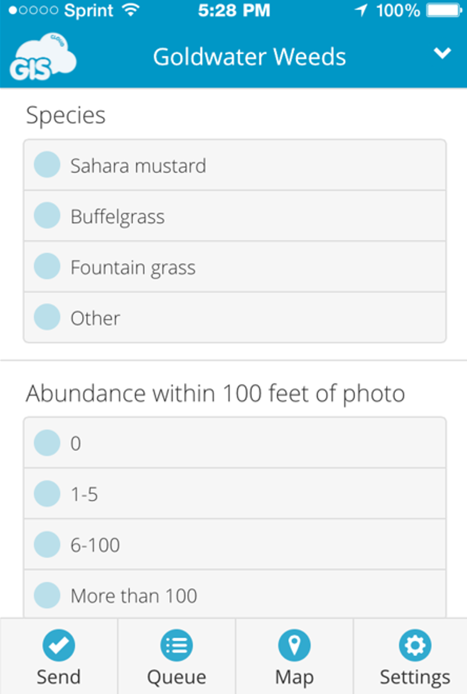Tap the Goldwater Weeds title
This screenshot has height=694, width=467.
point(249,57)
